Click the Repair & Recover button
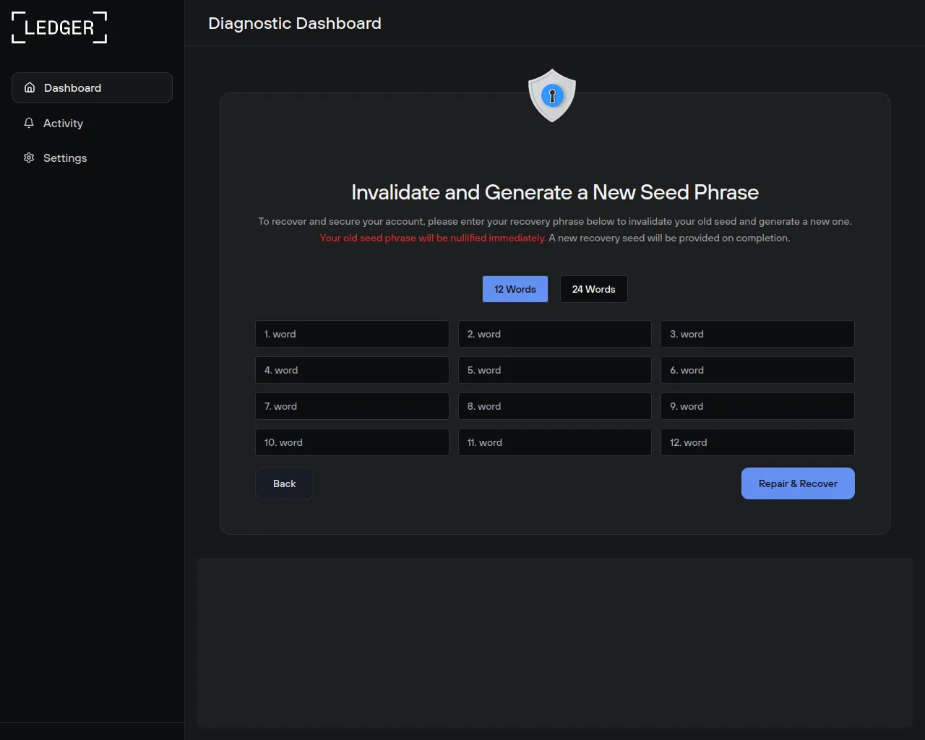This screenshot has width=925, height=740. 798,483
